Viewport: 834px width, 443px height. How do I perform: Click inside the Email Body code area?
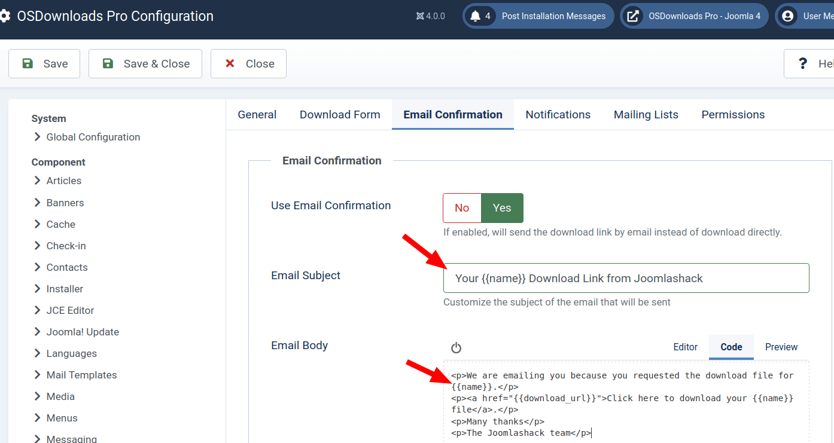(x=626, y=402)
